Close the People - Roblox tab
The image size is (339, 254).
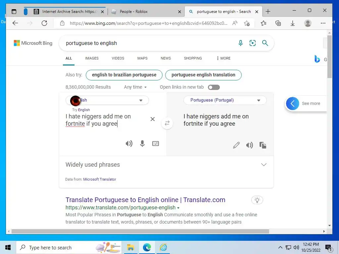pyautogui.click(x=179, y=12)
